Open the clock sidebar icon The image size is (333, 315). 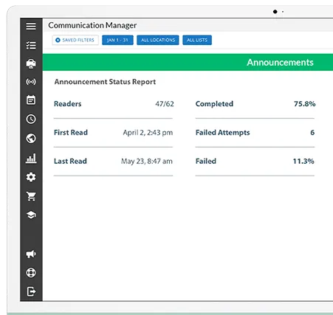[x=31, y=119]
